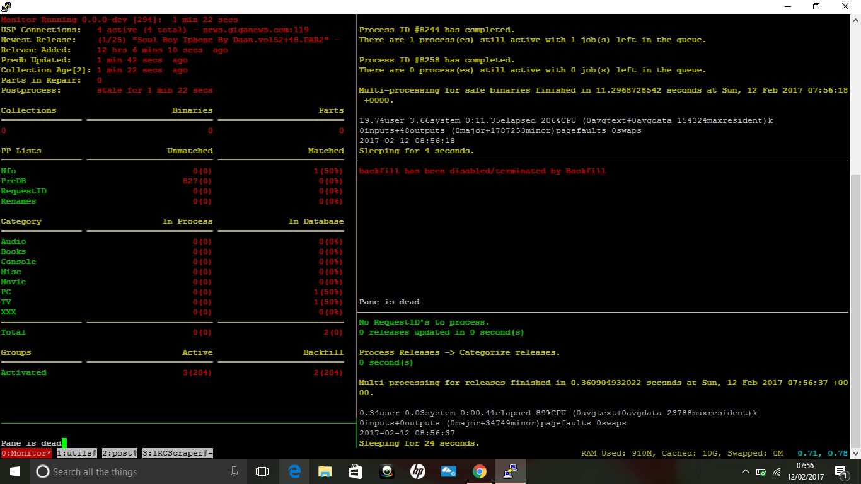This screenshot has width=861, height=484.
Task: Click the Console category row label
Action: coord(18,262)
